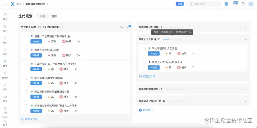257x128 pixels.
Task: Open the 概览 sidebar icon
Action: [5, 15]
